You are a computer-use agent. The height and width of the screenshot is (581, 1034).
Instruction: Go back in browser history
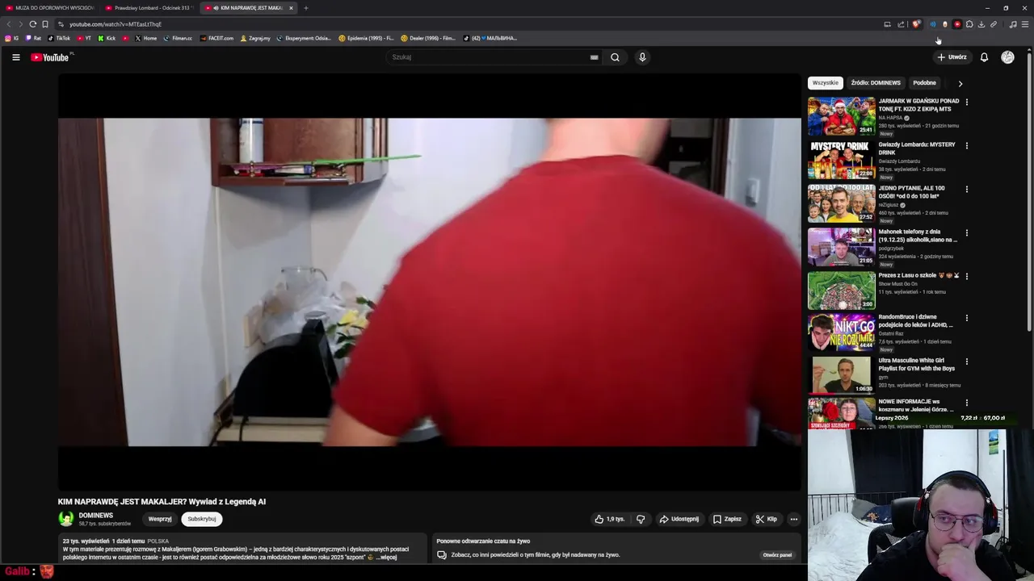[x=9, y=24]
